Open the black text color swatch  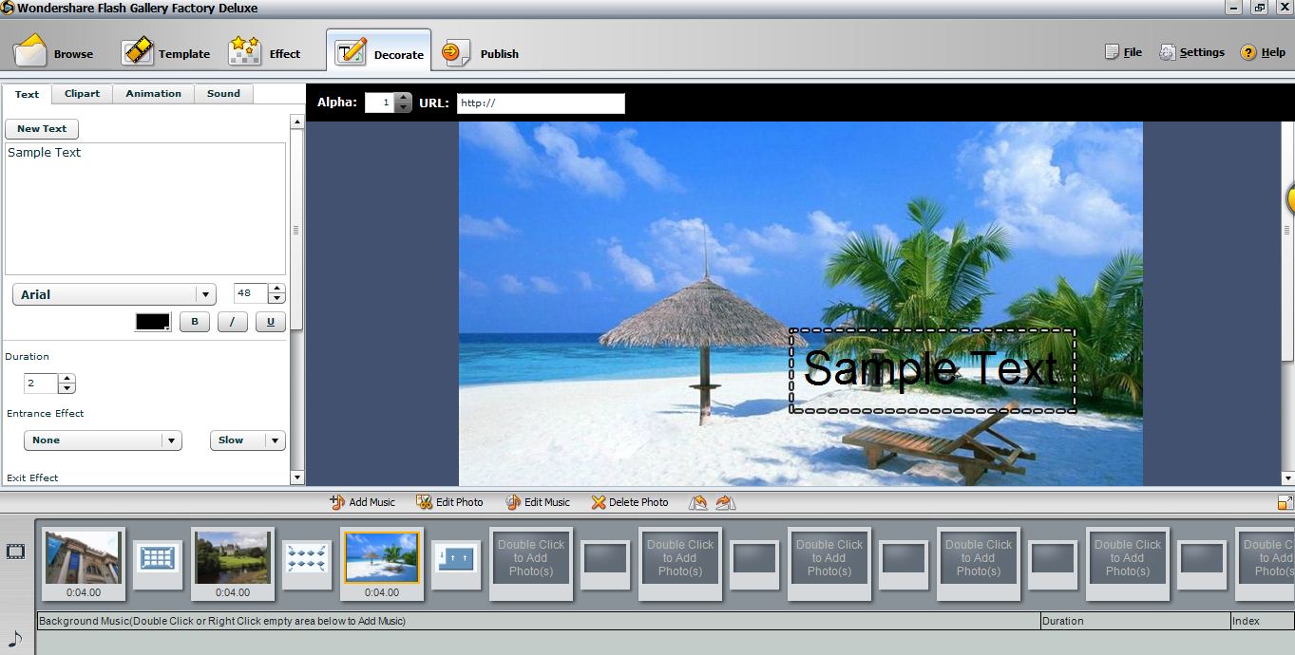click(153, 322)
